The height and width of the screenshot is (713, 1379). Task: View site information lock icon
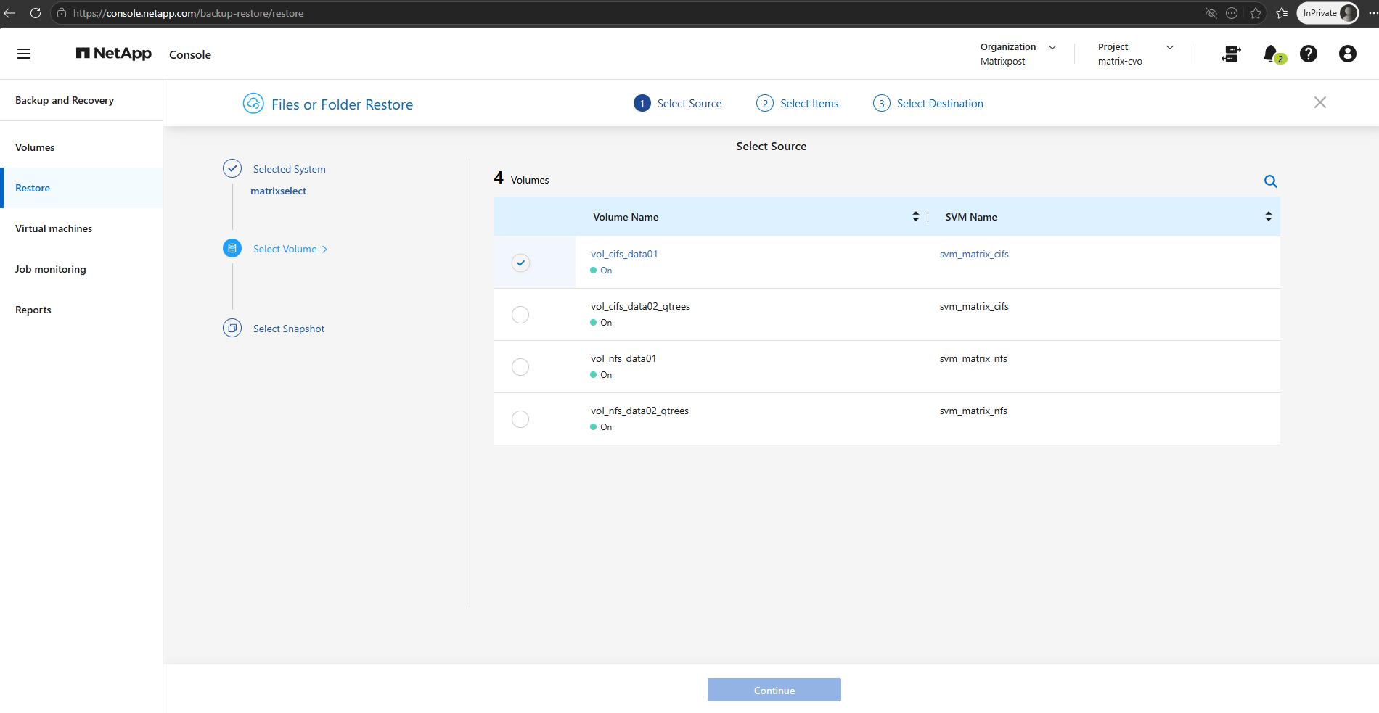(x=62, y=13)
